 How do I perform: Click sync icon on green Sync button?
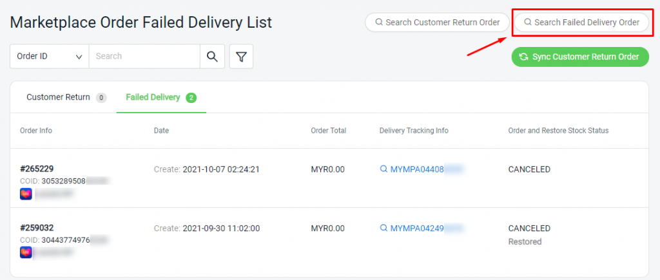click(523, 57)
